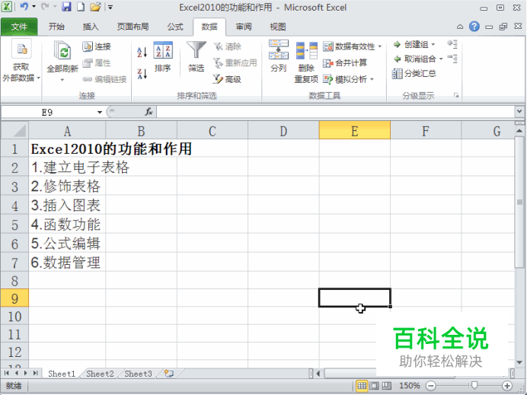
Task: Click the 150% zoom level button
Action: (410, 386)
